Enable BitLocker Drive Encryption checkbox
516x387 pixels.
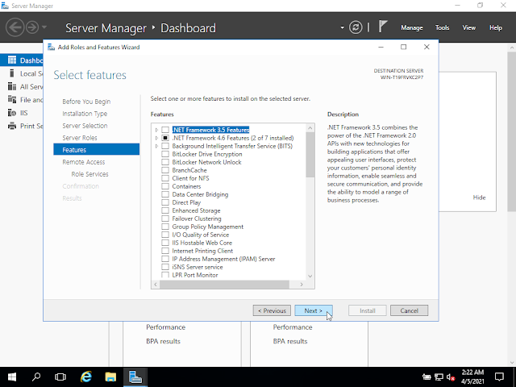(x=165, y=154)
